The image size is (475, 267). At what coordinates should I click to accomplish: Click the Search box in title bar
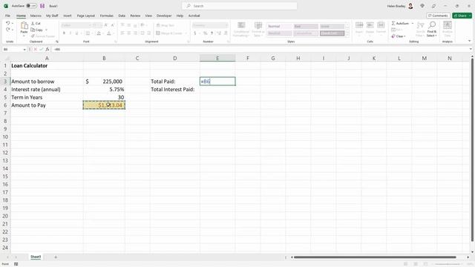point(239,6)
